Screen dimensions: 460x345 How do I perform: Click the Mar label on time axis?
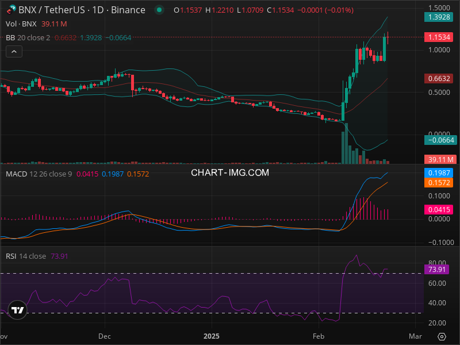click(415, 336)
